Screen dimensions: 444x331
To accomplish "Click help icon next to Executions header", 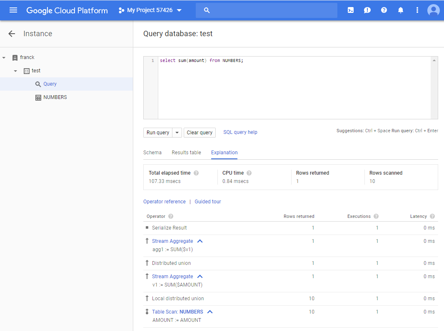I will click(376, 216).
